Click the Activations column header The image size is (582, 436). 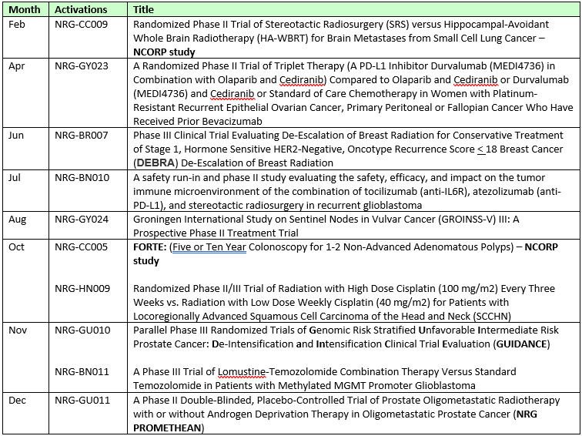pyautogui.click(x=81, y=10)
